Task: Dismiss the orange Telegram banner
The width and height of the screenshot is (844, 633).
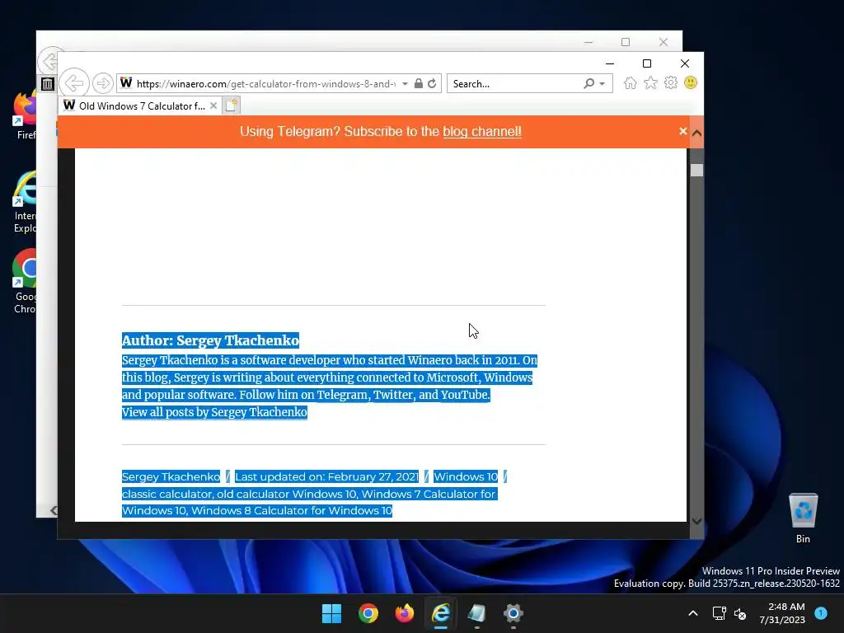Action: (682, 131)
